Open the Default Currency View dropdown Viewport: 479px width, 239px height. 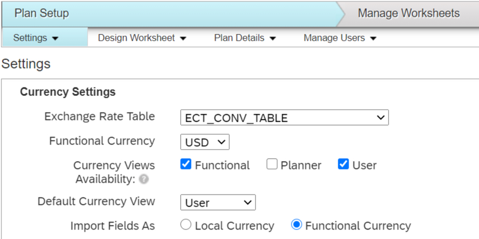(x=218, y=202)
